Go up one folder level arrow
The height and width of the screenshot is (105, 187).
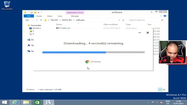[x=41, y=20]
